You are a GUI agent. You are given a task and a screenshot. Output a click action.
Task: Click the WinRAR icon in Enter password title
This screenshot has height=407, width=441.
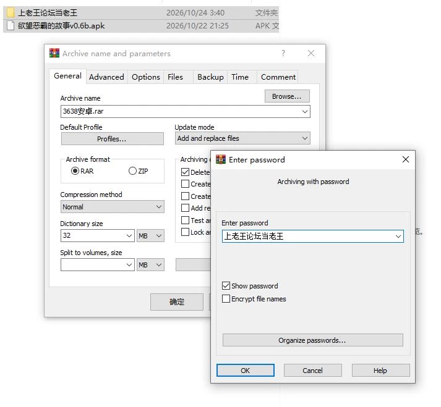pos(221,159)
